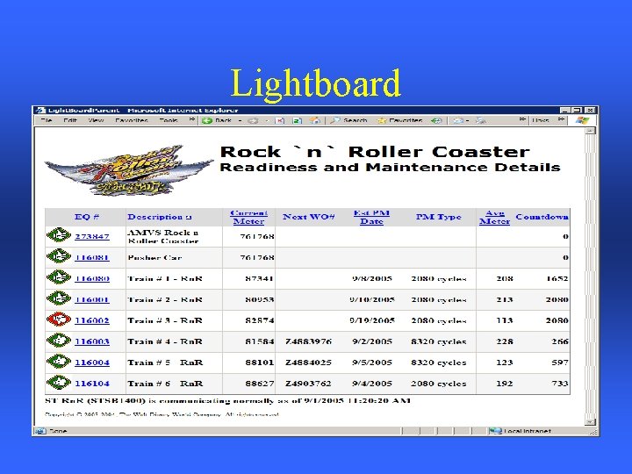
Task: Open the Edit menu
Action: [x=70, y=120]
